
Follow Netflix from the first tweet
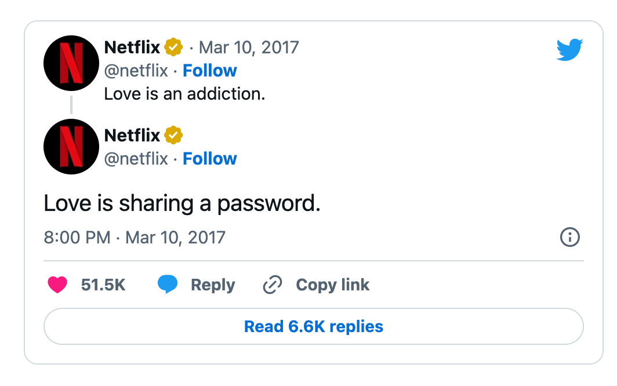pos(210,71)
